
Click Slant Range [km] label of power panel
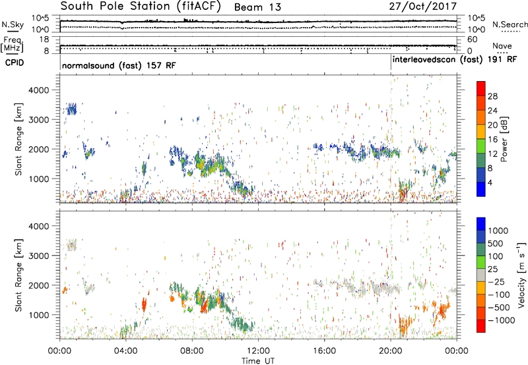click(x=18, y=139)
